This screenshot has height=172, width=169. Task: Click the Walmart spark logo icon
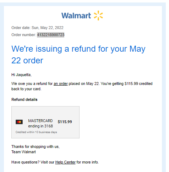[98, 16]
